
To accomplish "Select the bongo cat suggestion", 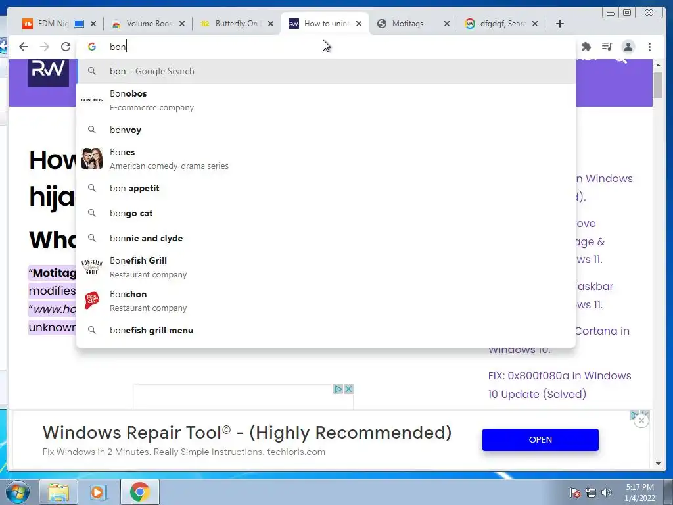I will (x=326, y=213).
